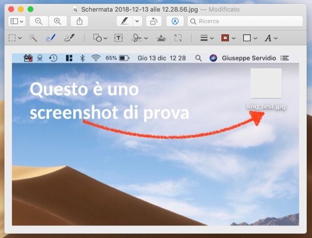The height and width of the screenshot is (238, 312).
Task: Rotate the image with the rotate button
Action: [x=153, y=21]
